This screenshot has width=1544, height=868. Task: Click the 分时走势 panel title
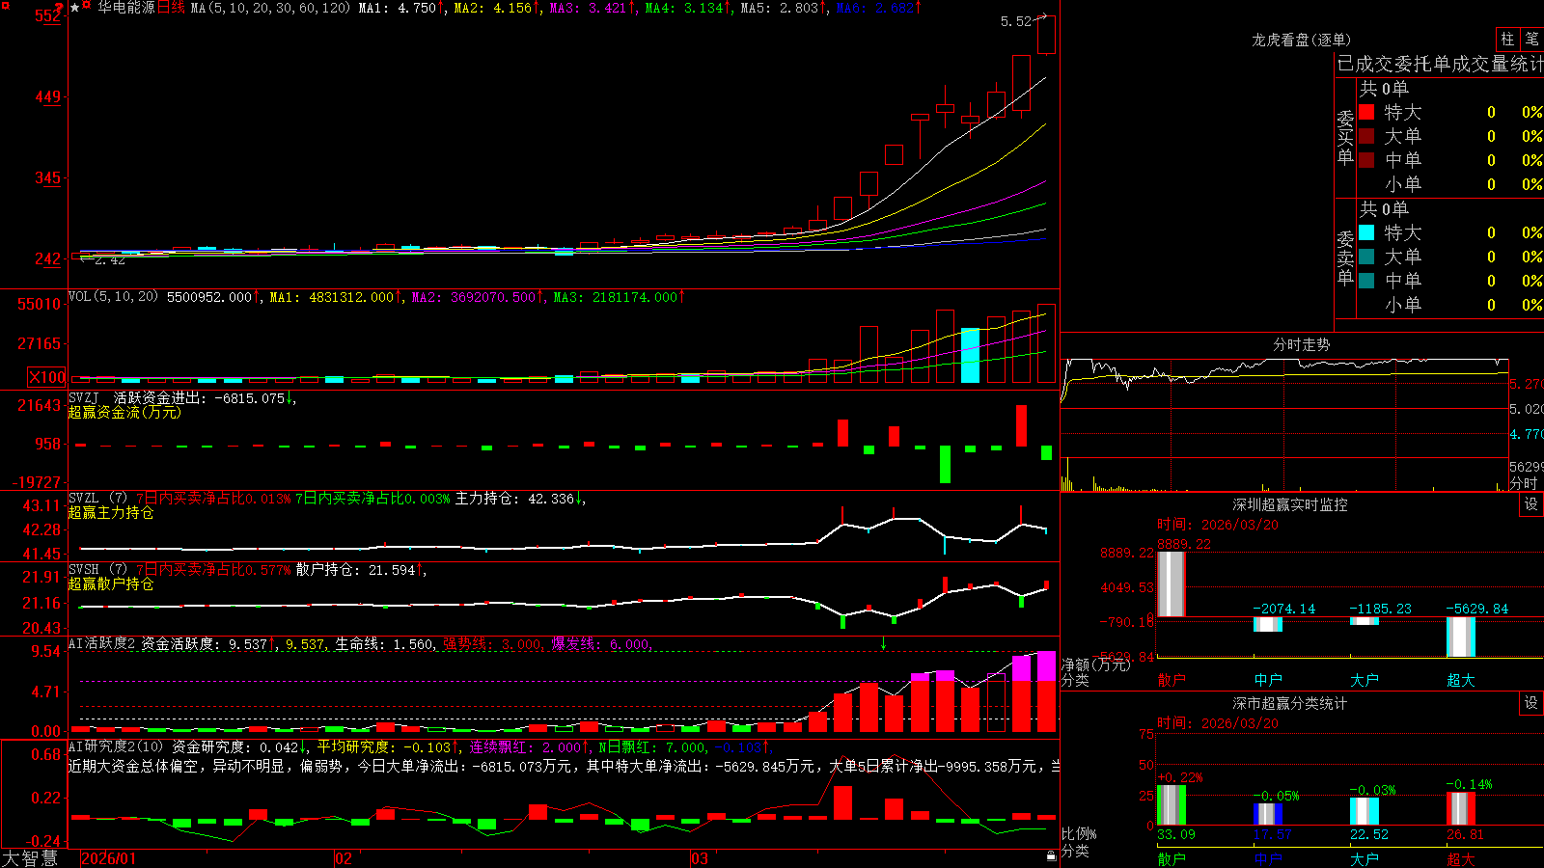pyautogui.click(x=1302, y=344)
